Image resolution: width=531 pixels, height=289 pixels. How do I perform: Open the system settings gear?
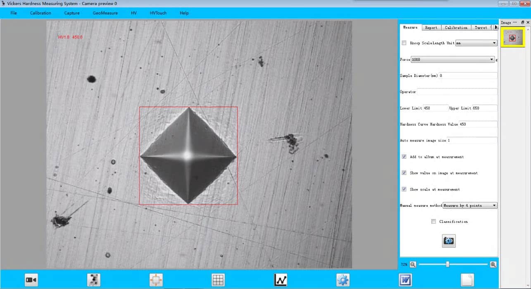click(343, 279)
